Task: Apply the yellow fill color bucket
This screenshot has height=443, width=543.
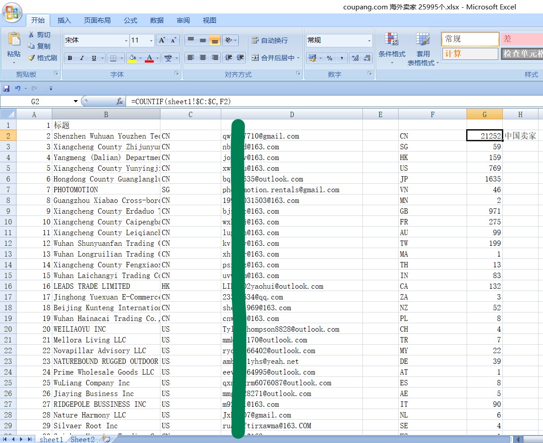Action: point(132,58)
